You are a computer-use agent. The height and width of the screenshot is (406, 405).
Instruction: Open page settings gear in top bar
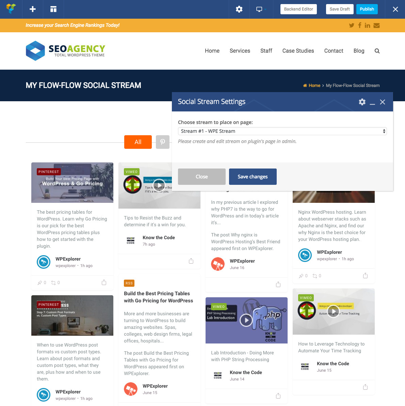239,9
